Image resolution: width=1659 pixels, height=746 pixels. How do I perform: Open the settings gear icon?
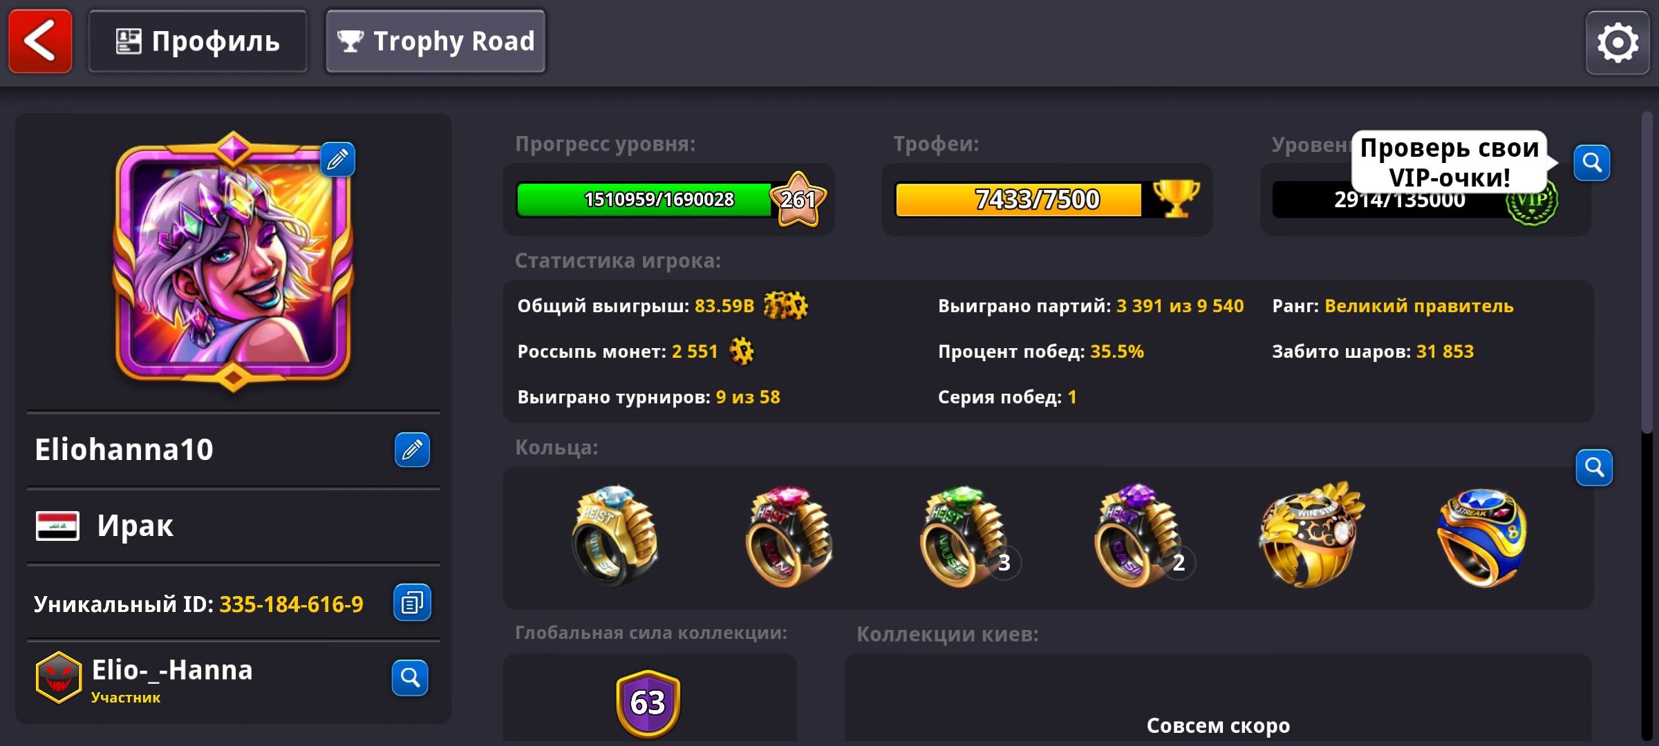tap(1618, 43)
